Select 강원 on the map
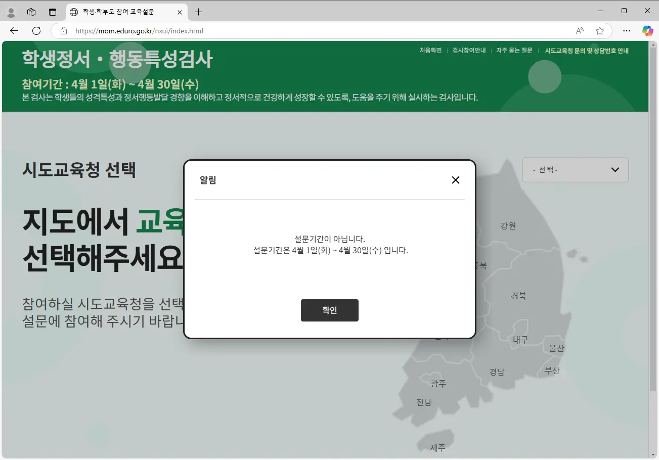The height and width of the screenshot is (460, 659). pos(508,226)
